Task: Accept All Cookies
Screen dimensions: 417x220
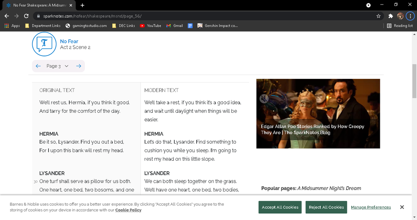Action: [x=280, y=207]
